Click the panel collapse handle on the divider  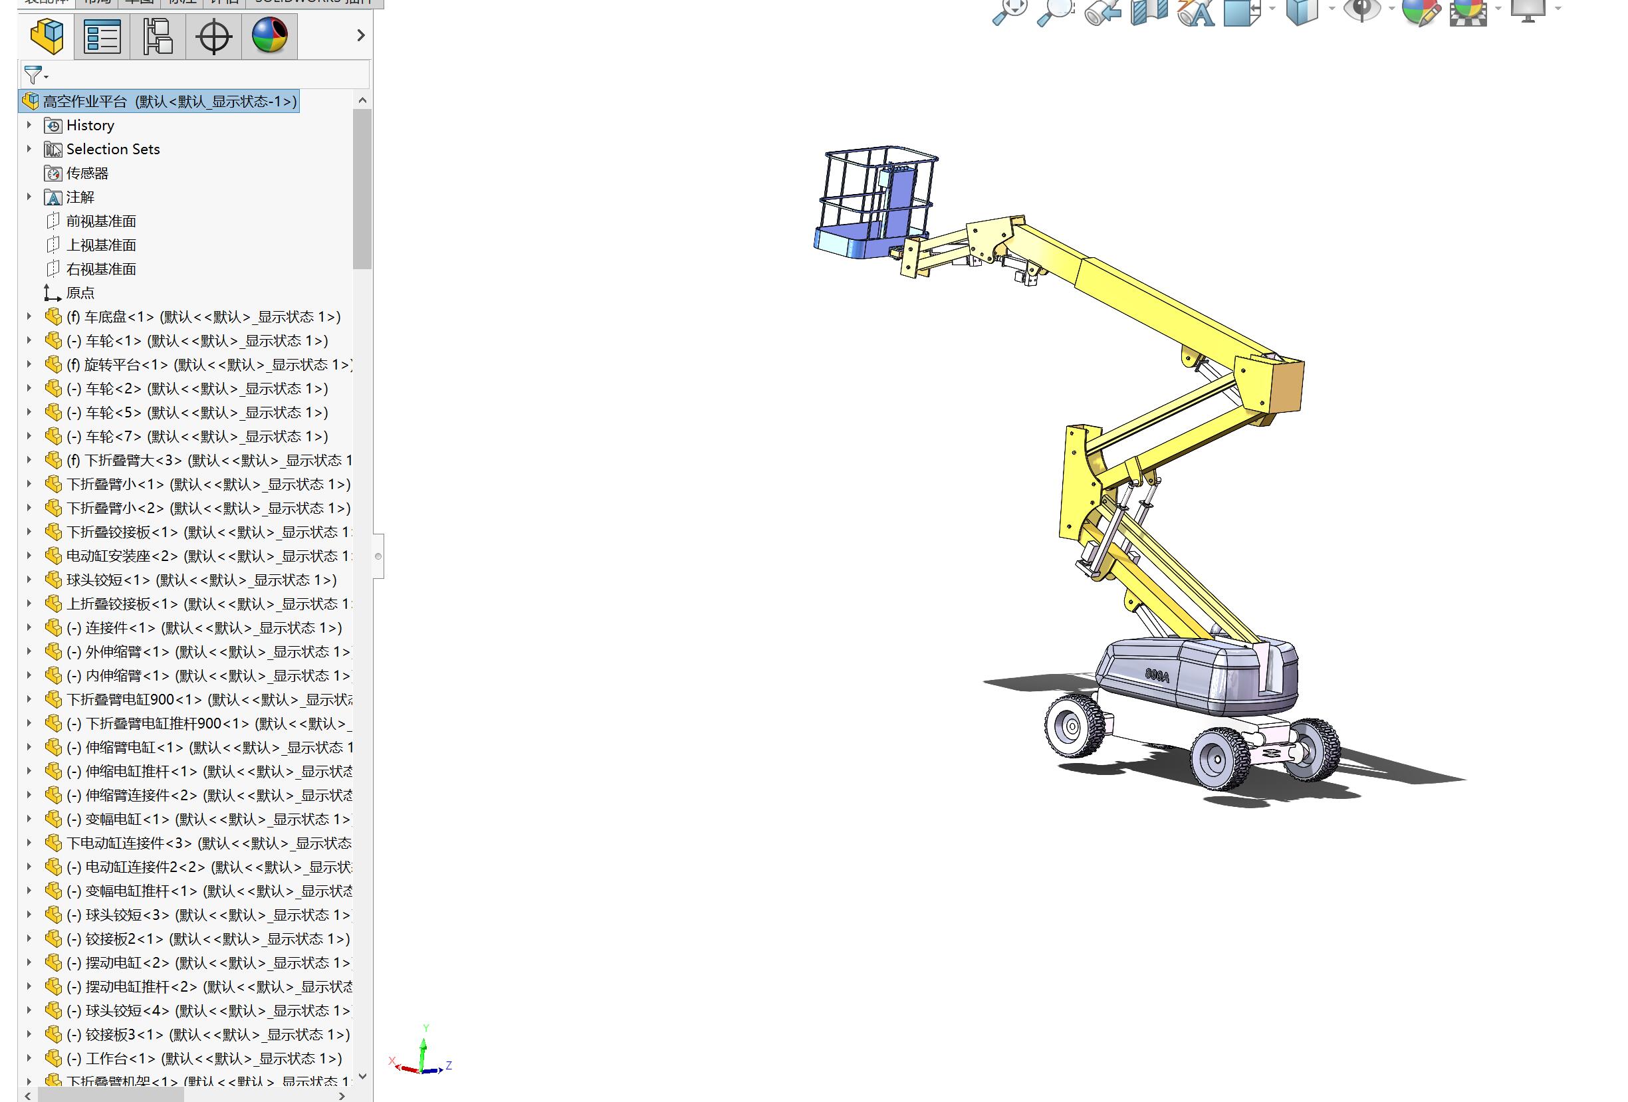378,556
